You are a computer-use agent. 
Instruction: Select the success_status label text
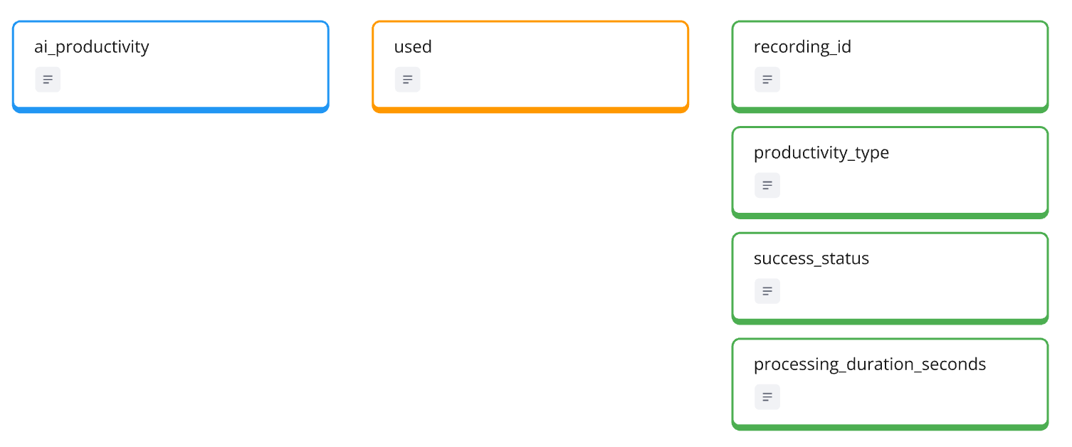(x=811, y=258)
